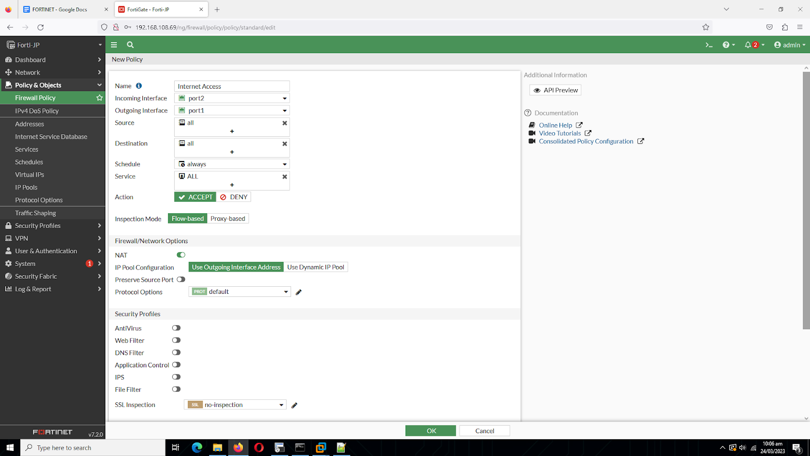Viewport: 810px width, 456px height.
Task: Expand the Security Profiles menu
Action: point(53,225)
